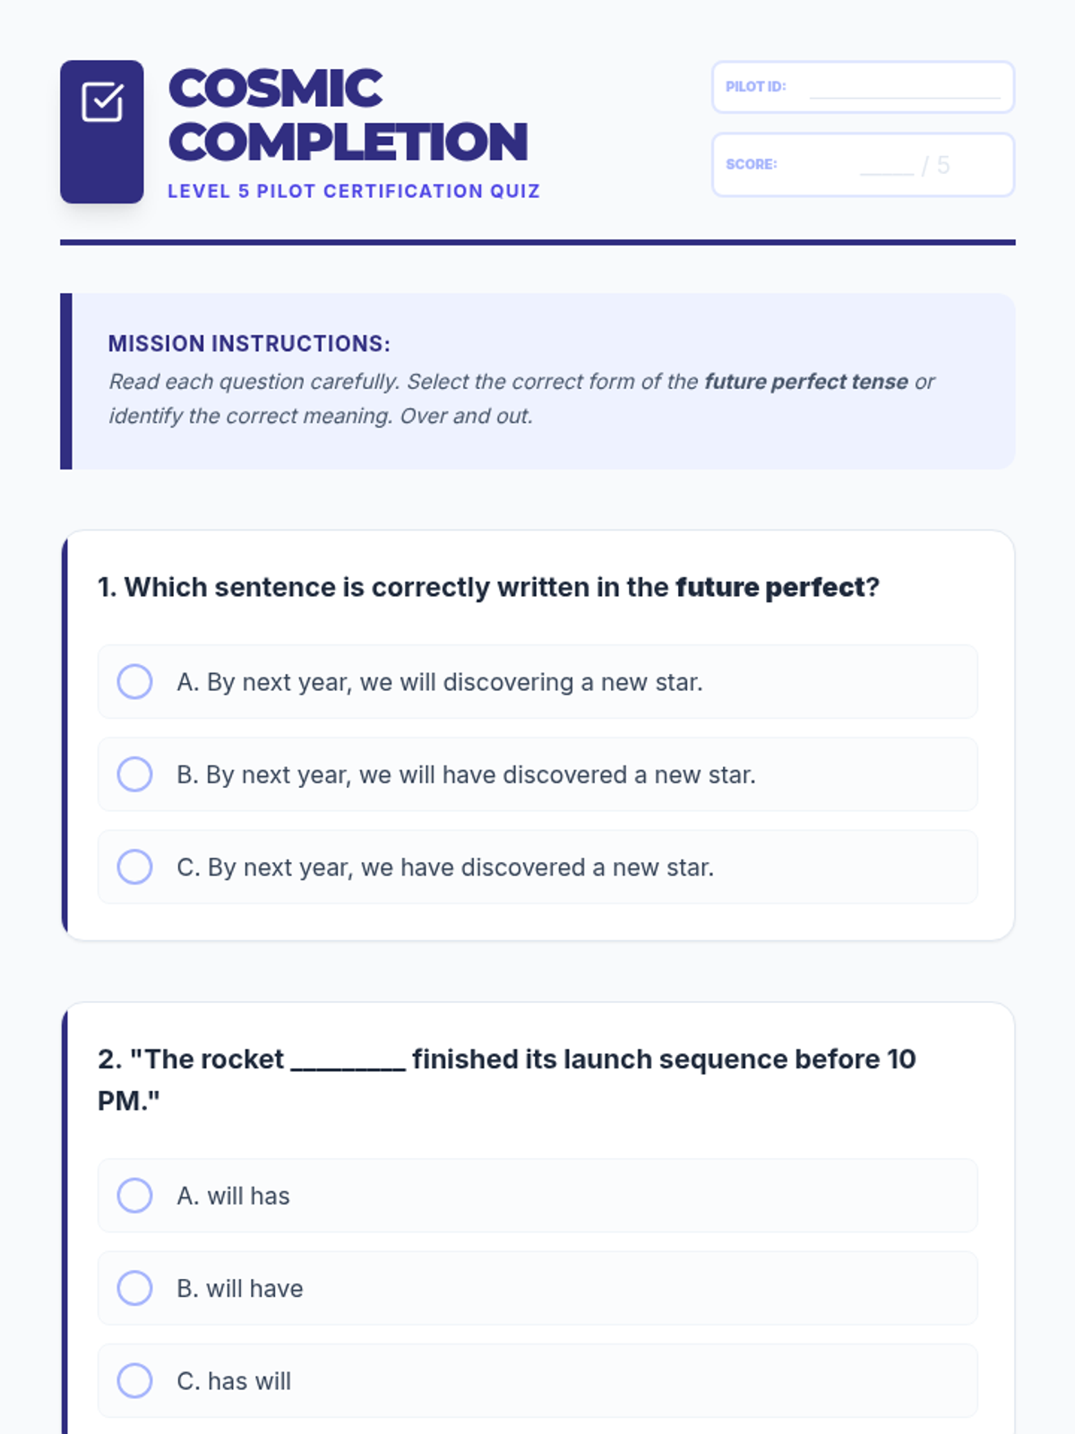Click the 'PILOT ID:' label
This screenshot has width=1075, height=1434.
coord(755,87)
